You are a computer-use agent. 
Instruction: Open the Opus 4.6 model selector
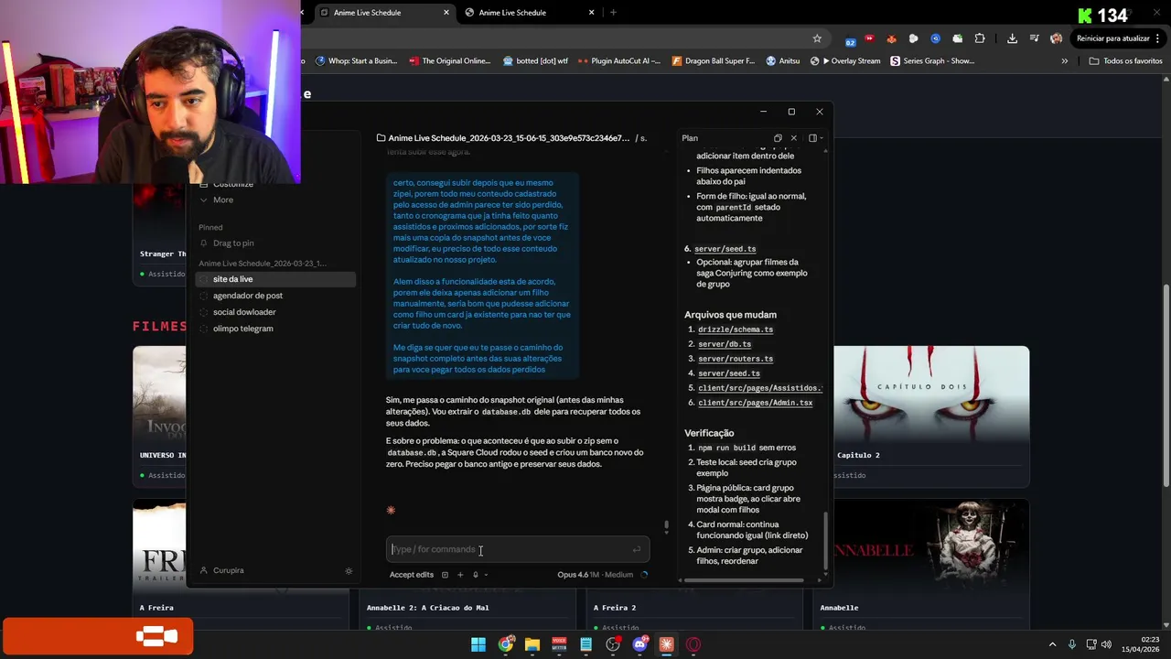click(x=595, y=575)
